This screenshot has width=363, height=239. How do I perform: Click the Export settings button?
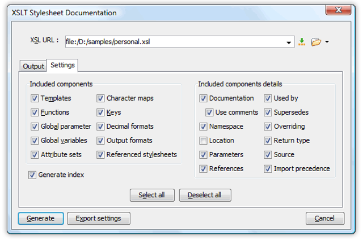[99, 219]
